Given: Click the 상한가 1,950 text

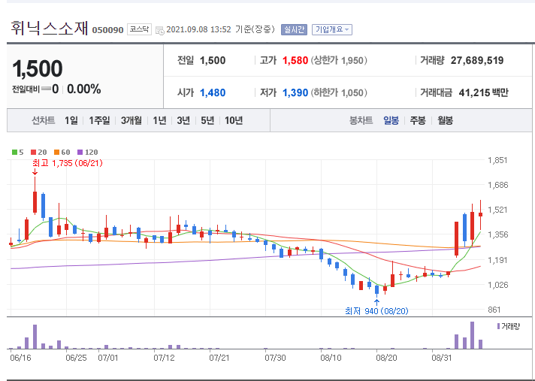Looking at the screenshot, I should (339, 60).
